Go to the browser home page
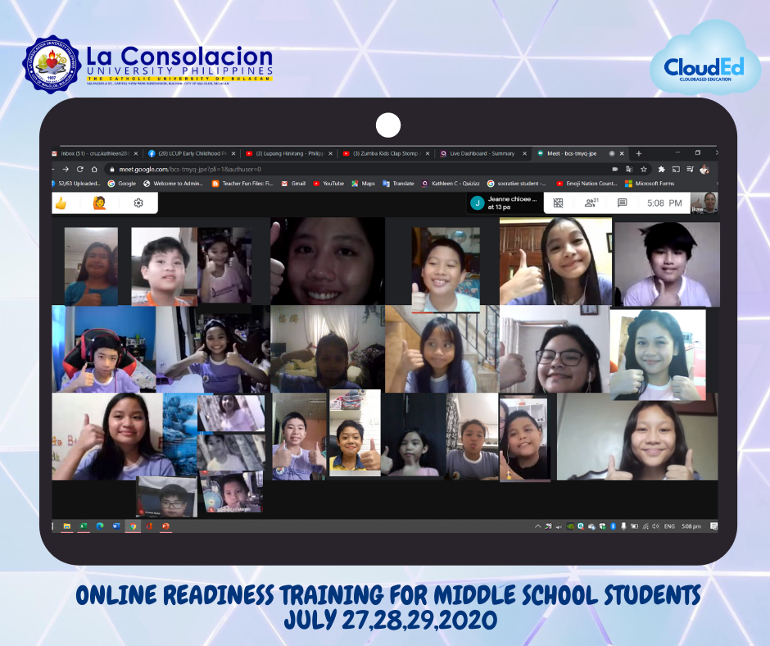Viewport: 770px width, 646px height. (94, 169)
